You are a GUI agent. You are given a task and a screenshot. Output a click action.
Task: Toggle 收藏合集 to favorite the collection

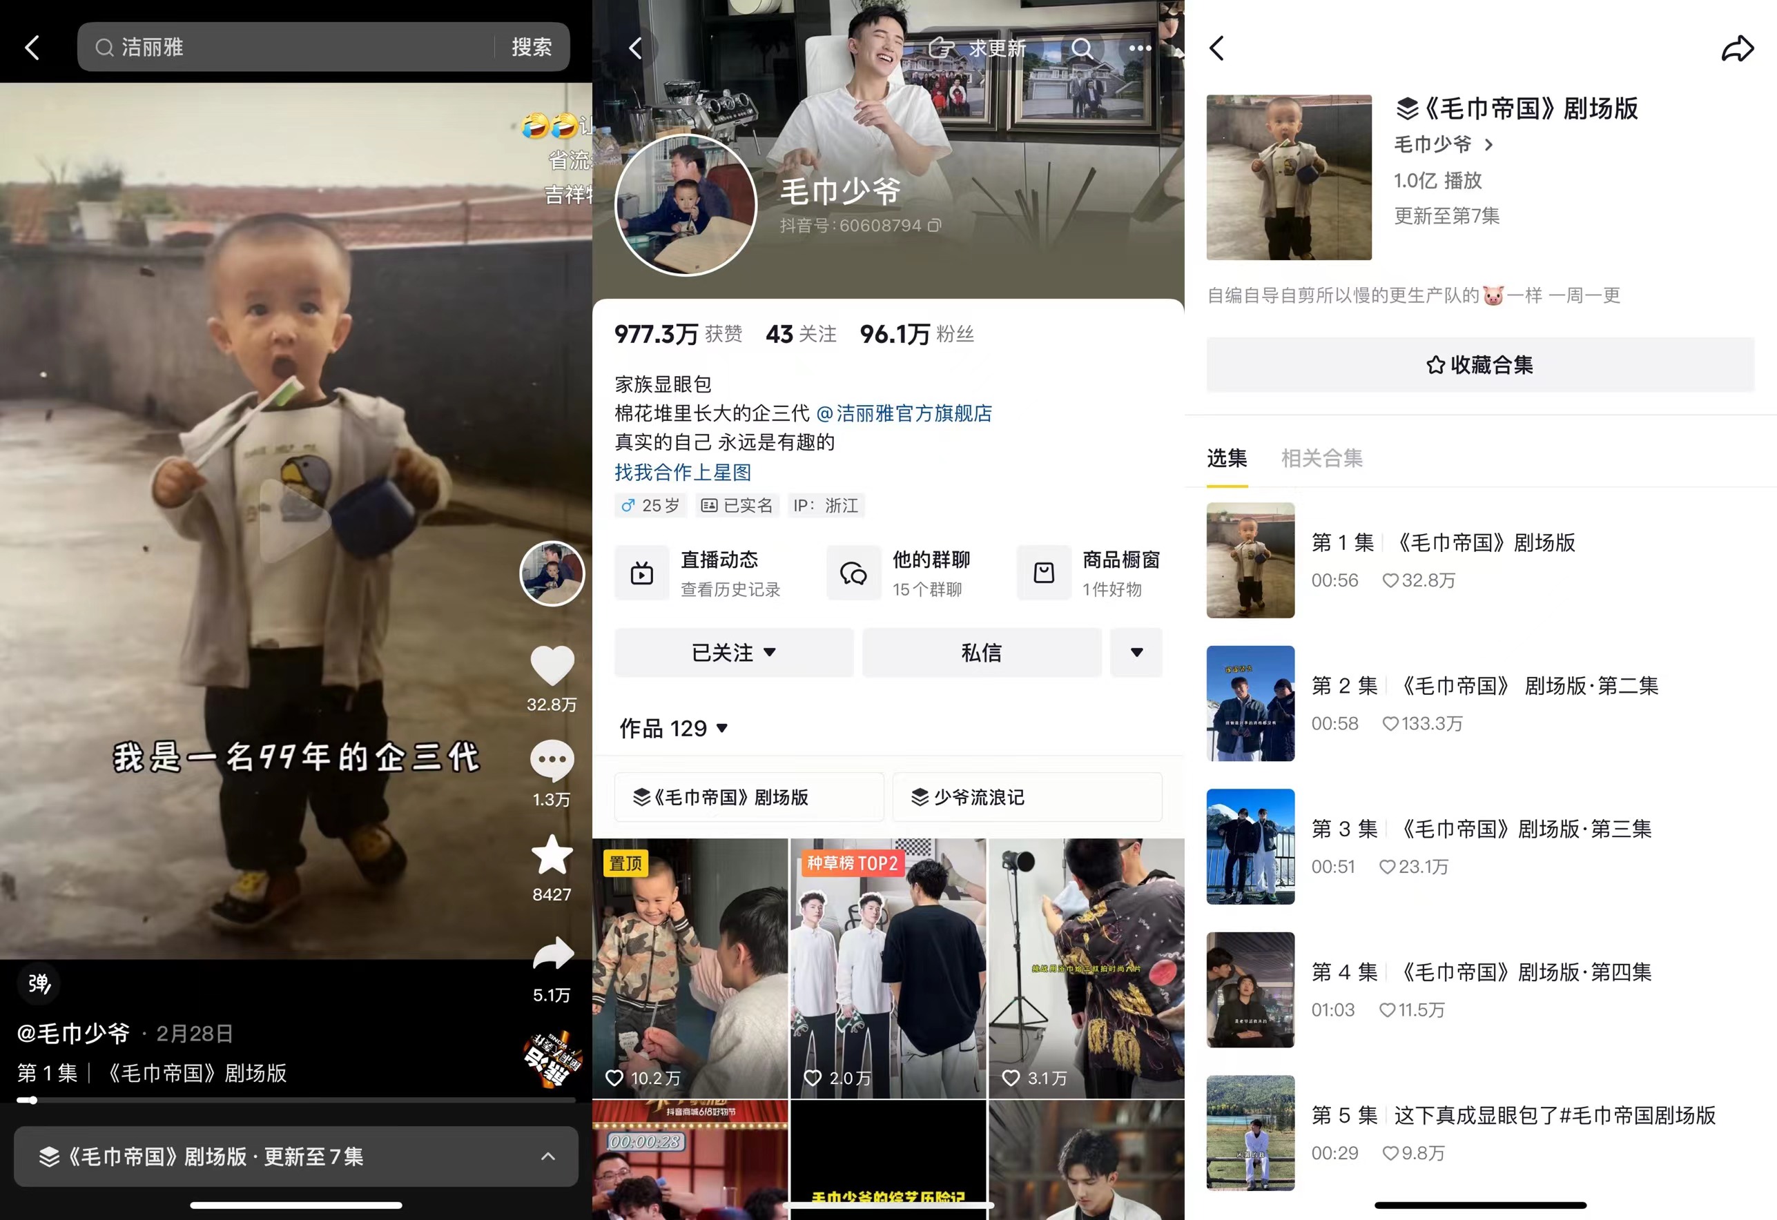click(1479, 364)
